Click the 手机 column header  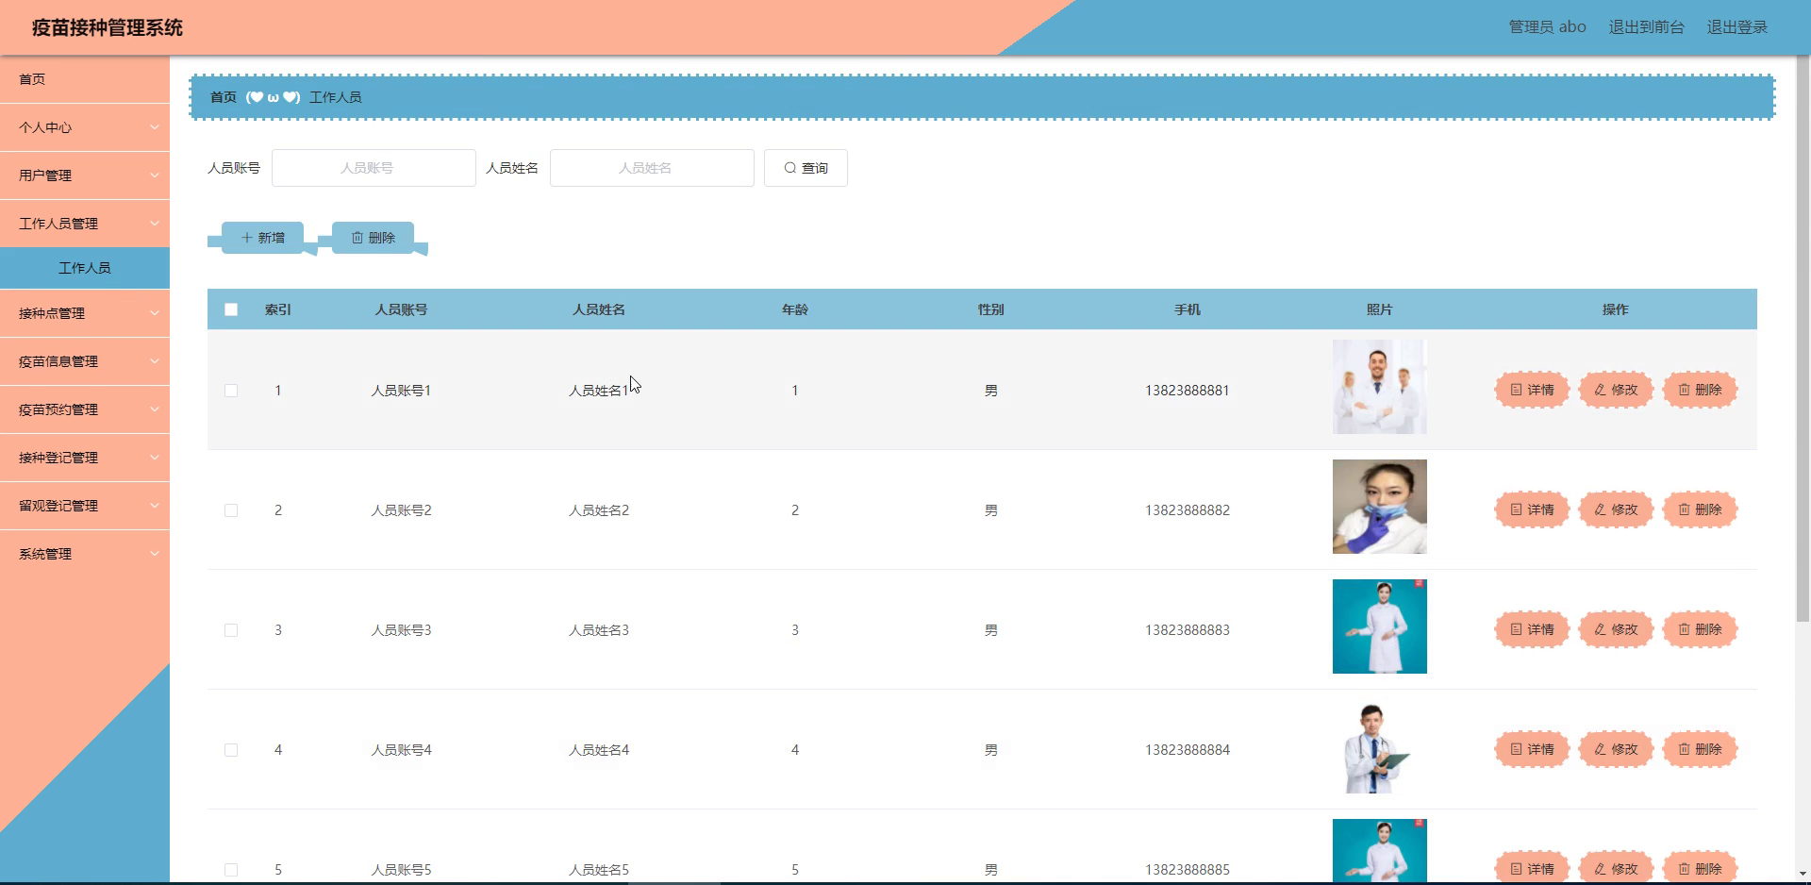pos(1187,309)
